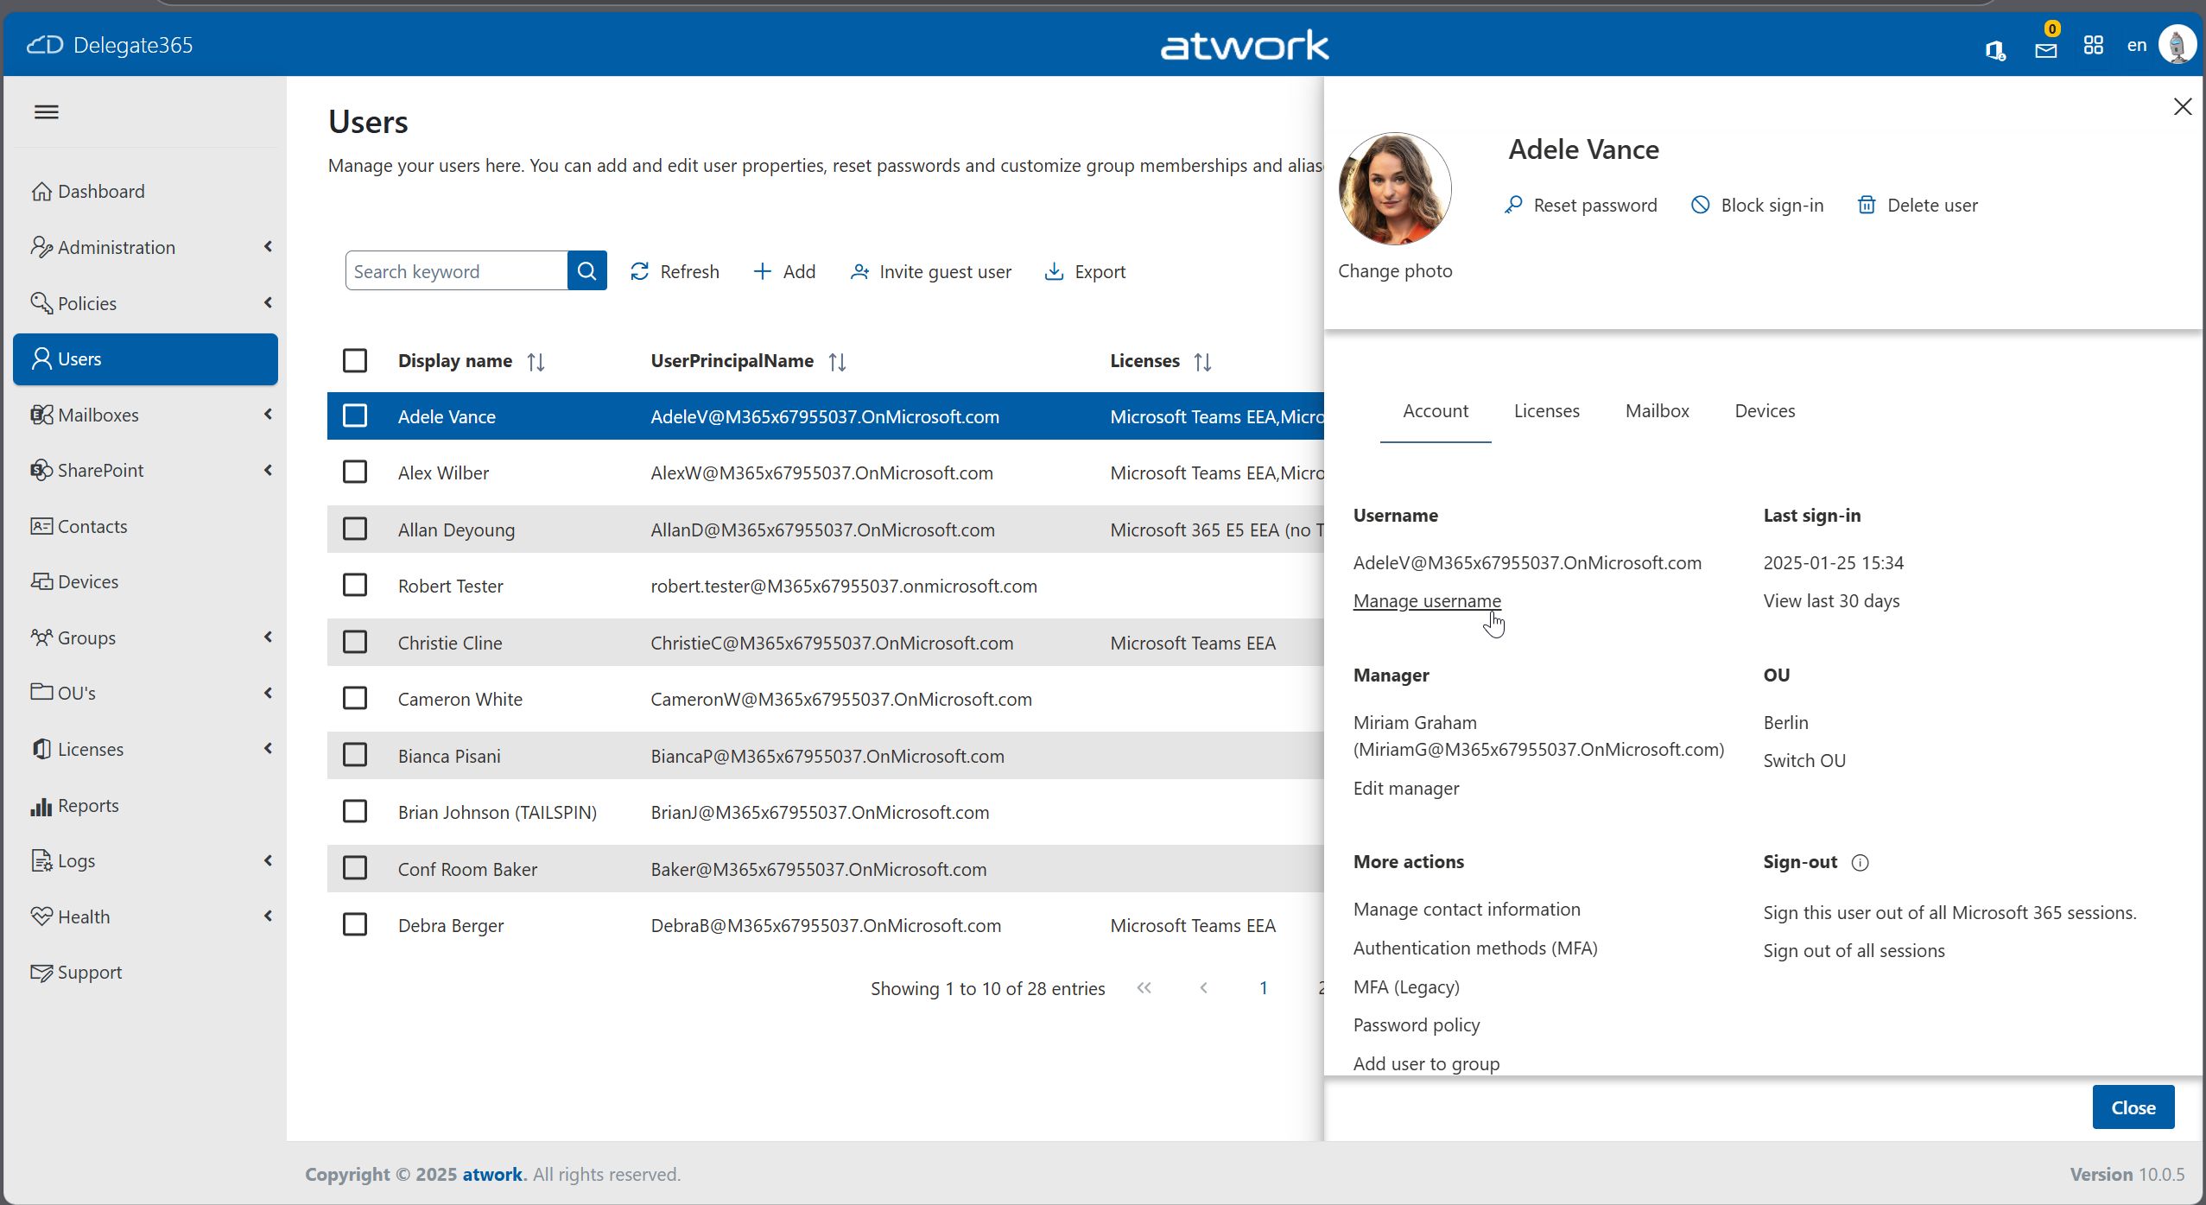Sort by Licenses column arrows
The width and height of the screenshot is (2206, 1205).
[x=1202, y=361]
